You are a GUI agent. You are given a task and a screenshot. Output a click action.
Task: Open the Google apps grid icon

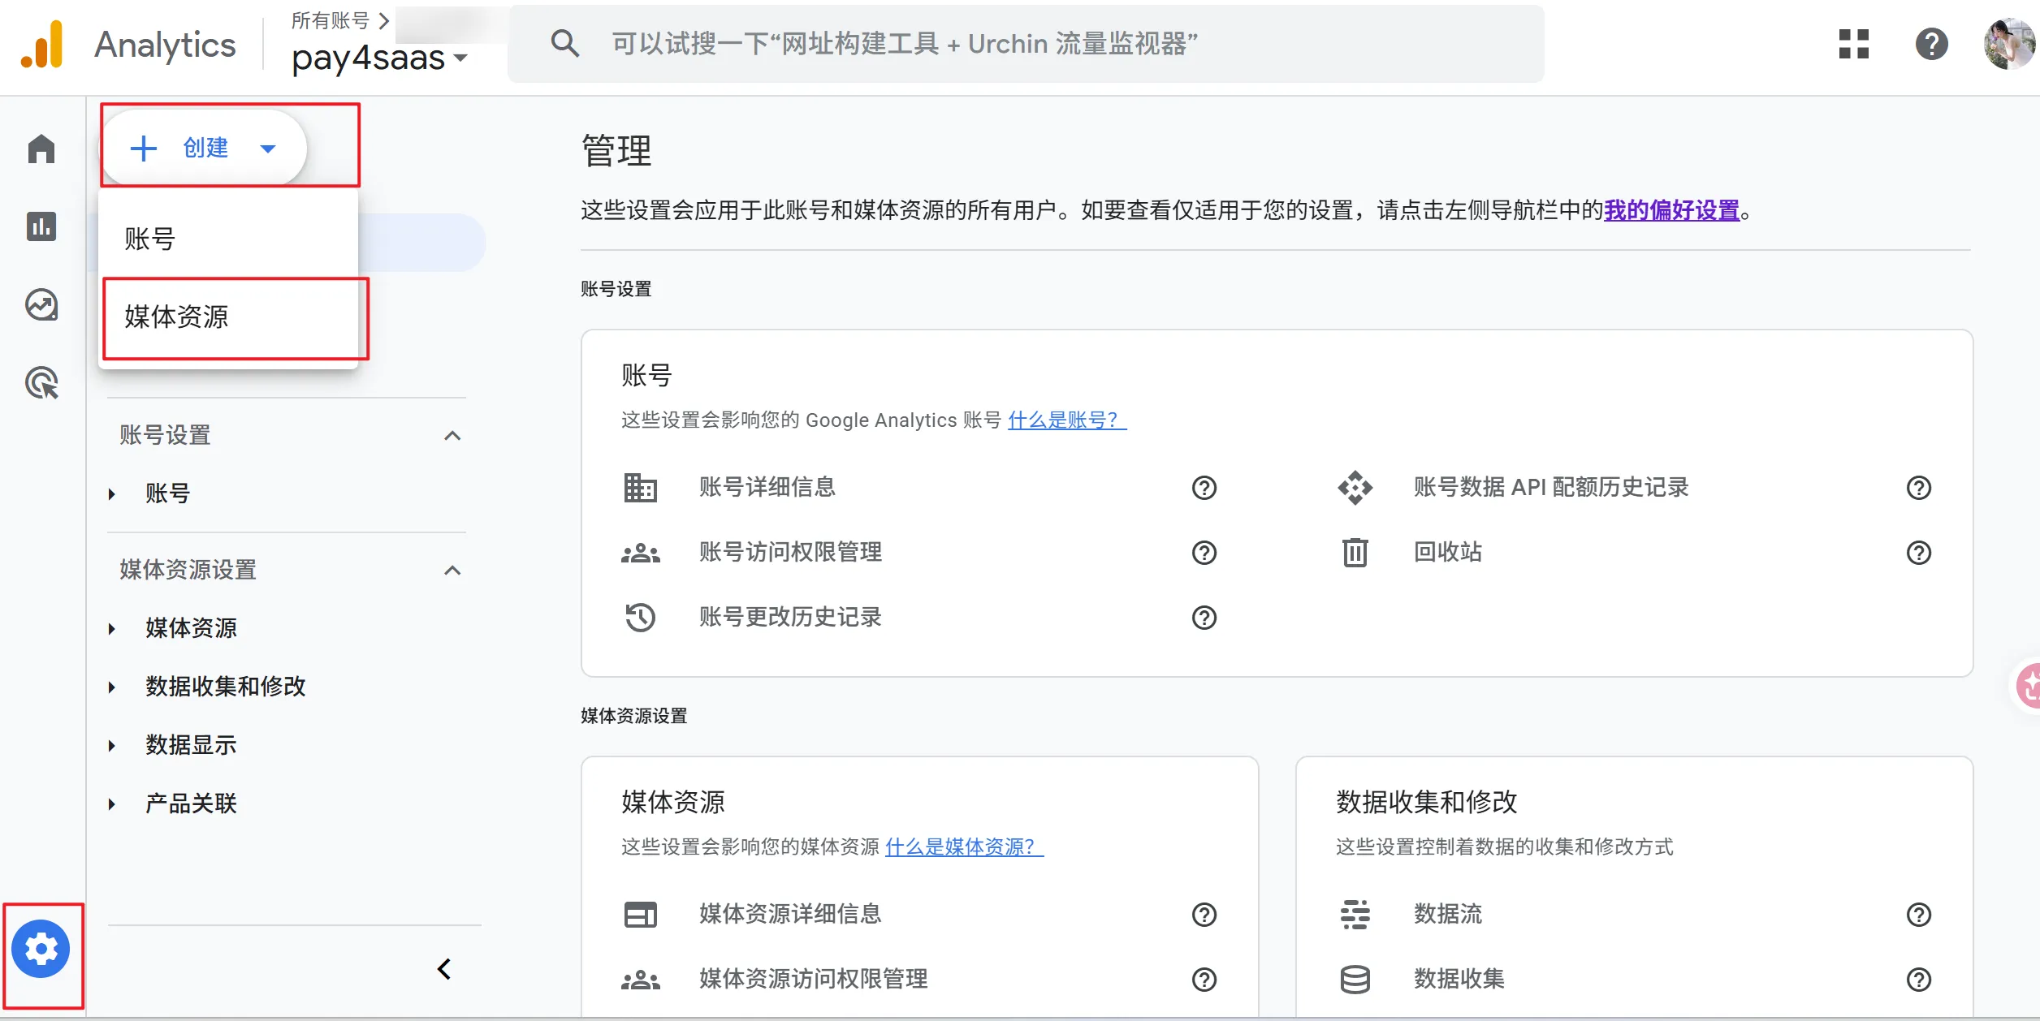[x=1853, y=44]
